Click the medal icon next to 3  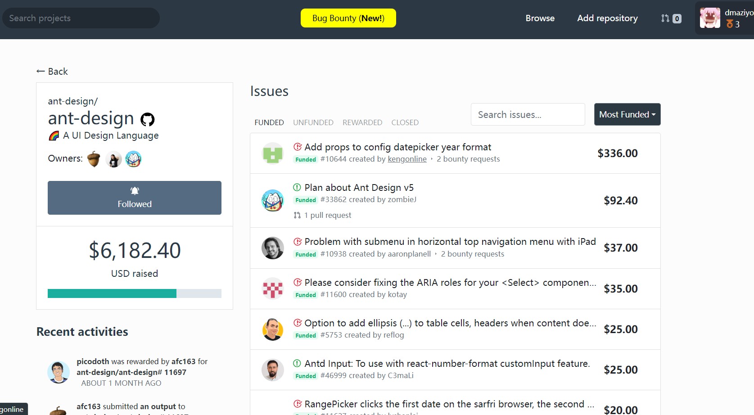coord(730,24)
